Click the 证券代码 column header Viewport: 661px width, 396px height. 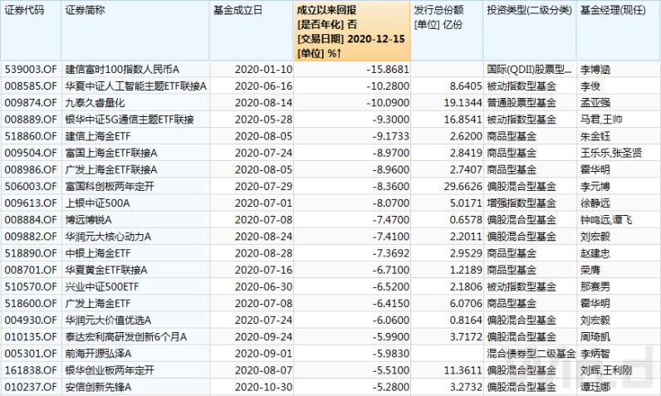[24, 10]
